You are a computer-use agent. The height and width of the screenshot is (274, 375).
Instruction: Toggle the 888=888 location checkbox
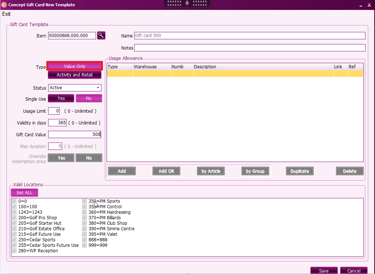(84, 239)
